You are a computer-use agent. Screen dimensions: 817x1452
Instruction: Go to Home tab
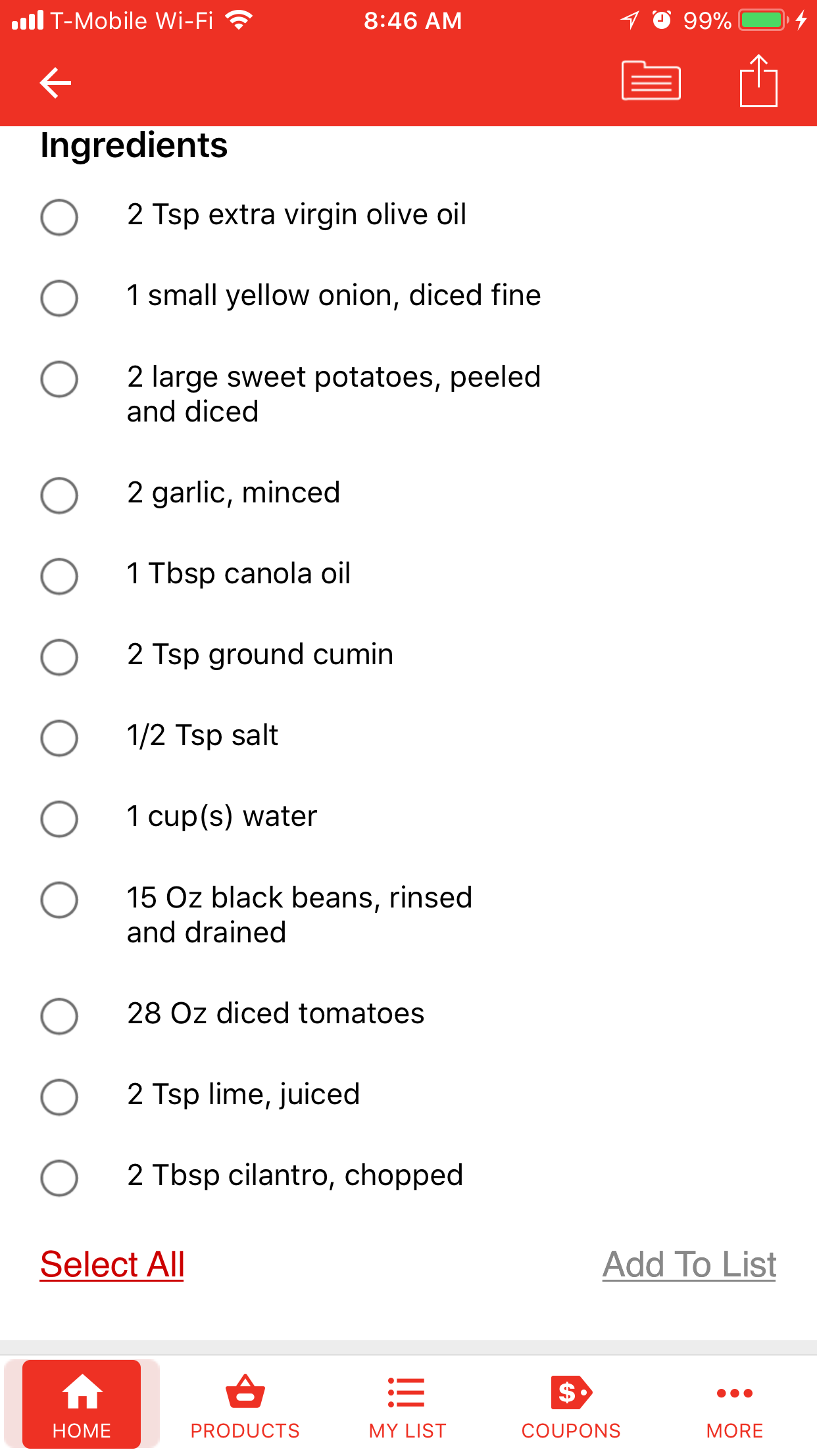click(x=82, y=1404)
